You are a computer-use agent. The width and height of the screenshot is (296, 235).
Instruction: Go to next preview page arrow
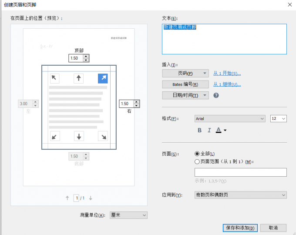[x=91, y=198]
